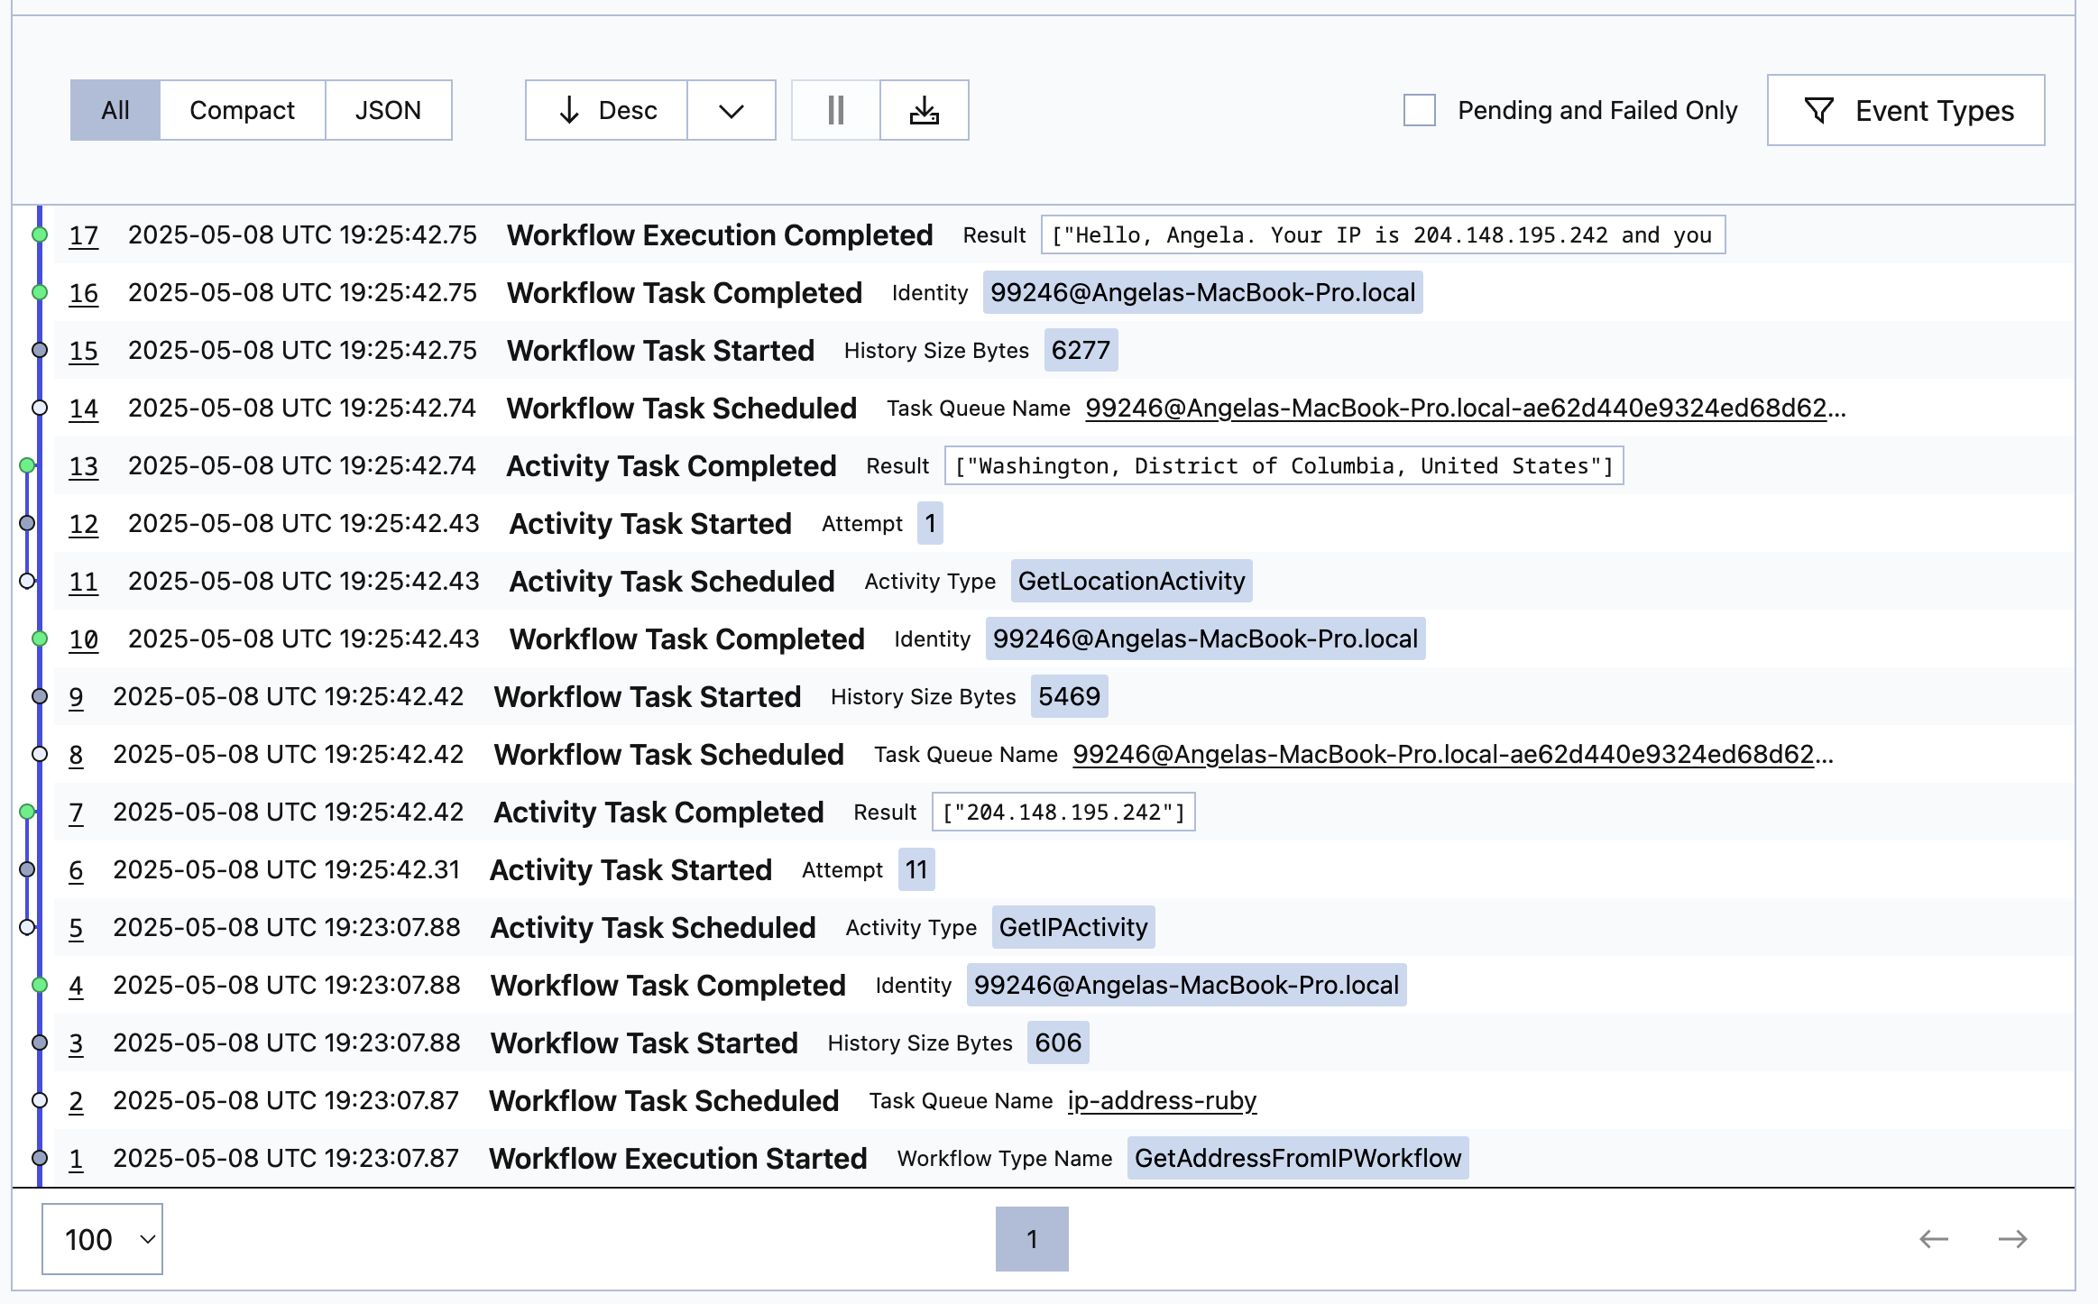The height and width of the screenshot is (1304, 2098).
Task: Click task queue link in event 14
Action: (x=1465, y=409)
